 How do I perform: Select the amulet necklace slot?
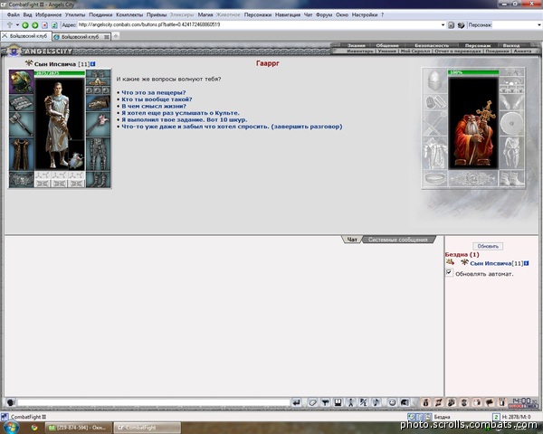point(99,82)
